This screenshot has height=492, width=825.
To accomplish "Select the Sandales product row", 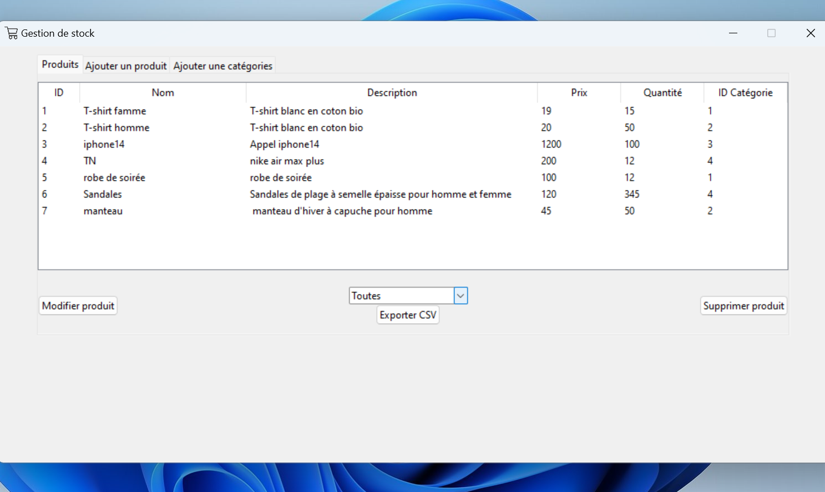I will [103, 194].
